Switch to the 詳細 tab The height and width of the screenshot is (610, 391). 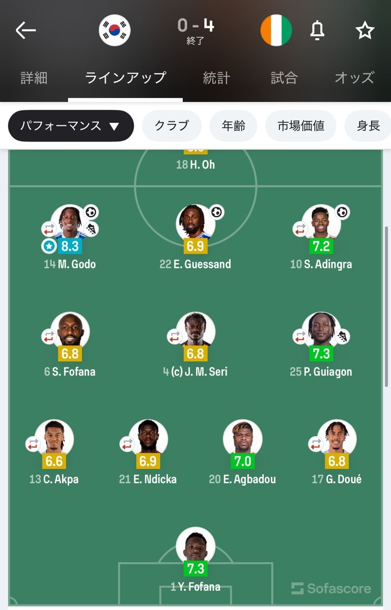point(34,78)
